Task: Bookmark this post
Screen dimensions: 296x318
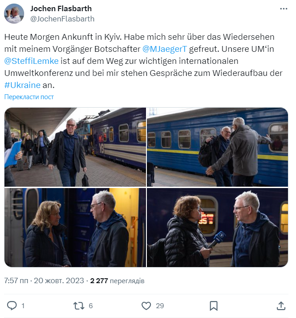Action: 213,305
